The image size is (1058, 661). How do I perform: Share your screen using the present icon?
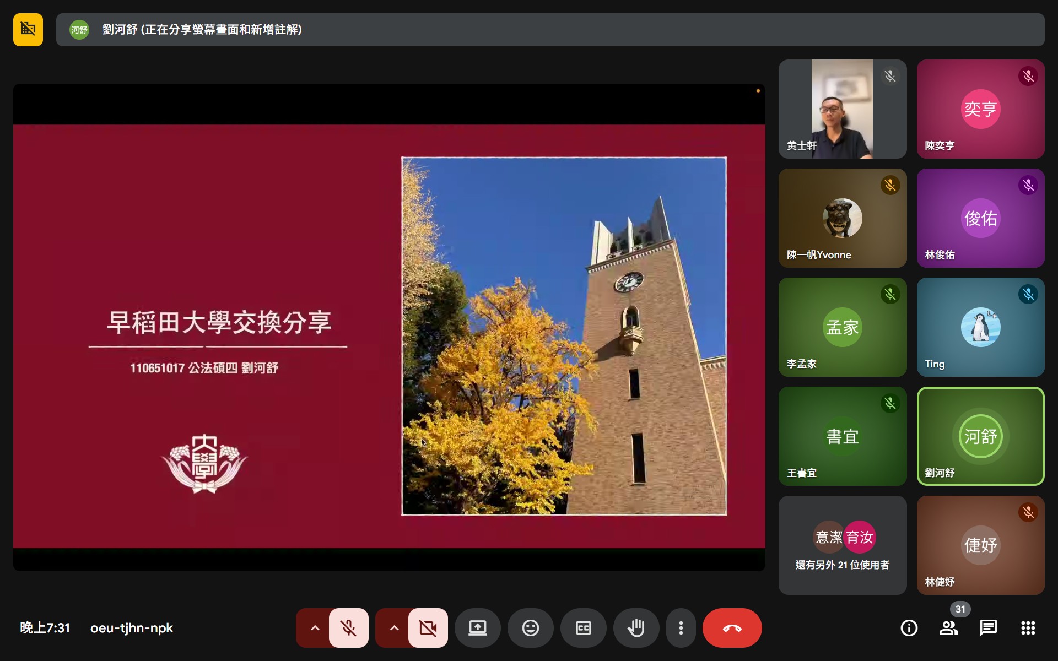477,628
